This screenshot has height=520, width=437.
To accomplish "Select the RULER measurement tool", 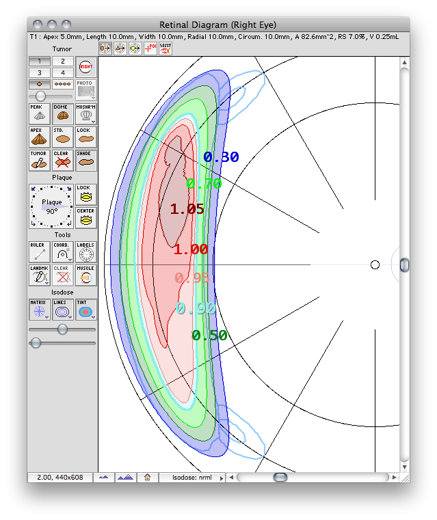I will [x=40, y=251].
